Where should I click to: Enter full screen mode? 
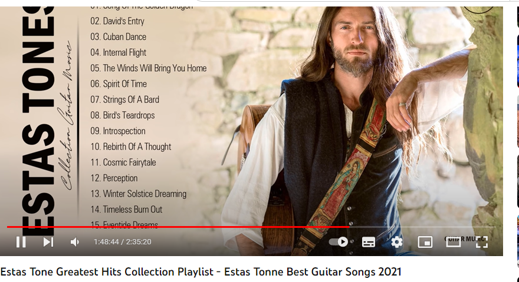(482, 242)
